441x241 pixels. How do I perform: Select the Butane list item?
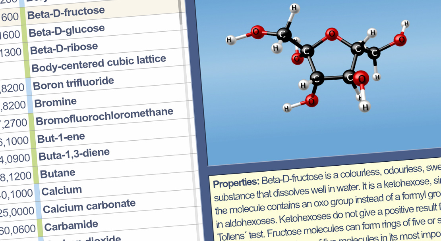point(58,173)
